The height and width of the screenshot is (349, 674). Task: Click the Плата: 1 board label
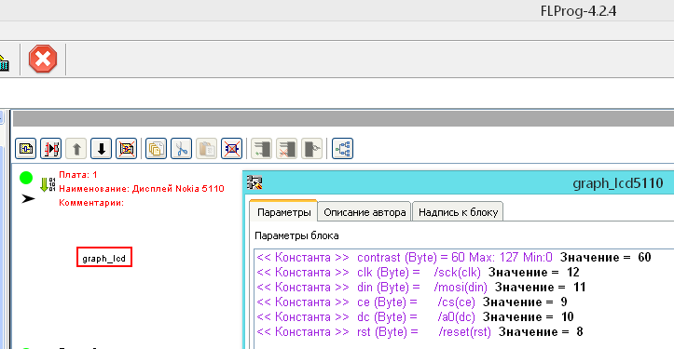[77, 175]
